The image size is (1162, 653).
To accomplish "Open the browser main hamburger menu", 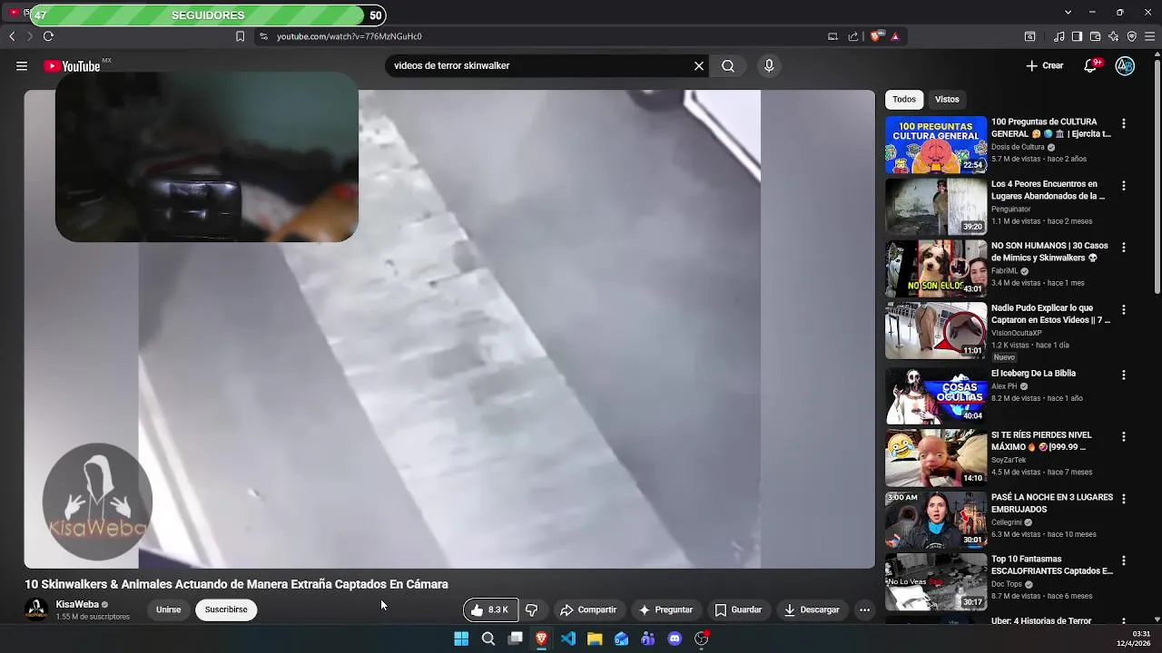I will (1150, 36).
